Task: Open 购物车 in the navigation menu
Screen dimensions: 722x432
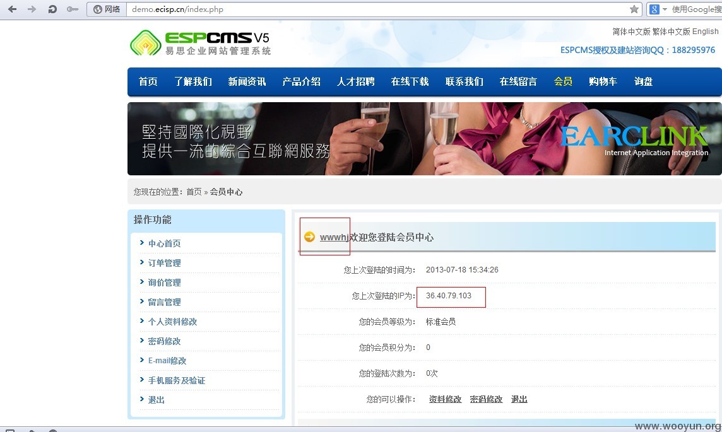Action: click(603, 81)
